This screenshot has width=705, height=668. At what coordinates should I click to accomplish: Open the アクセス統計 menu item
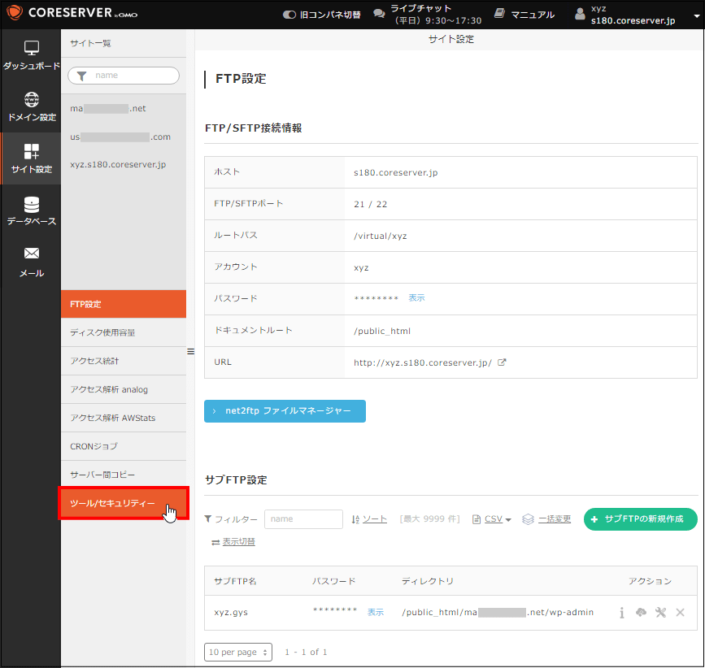(124, 361)
